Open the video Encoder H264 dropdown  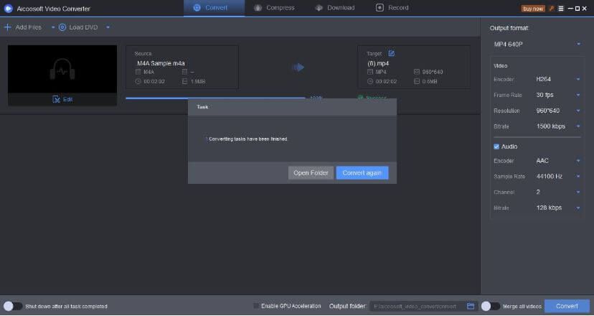(558, 79)
